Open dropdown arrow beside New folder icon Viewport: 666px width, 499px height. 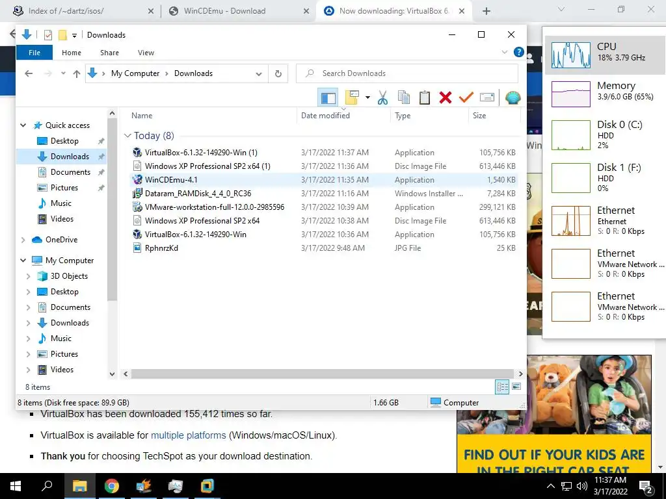tap(367, 97)
